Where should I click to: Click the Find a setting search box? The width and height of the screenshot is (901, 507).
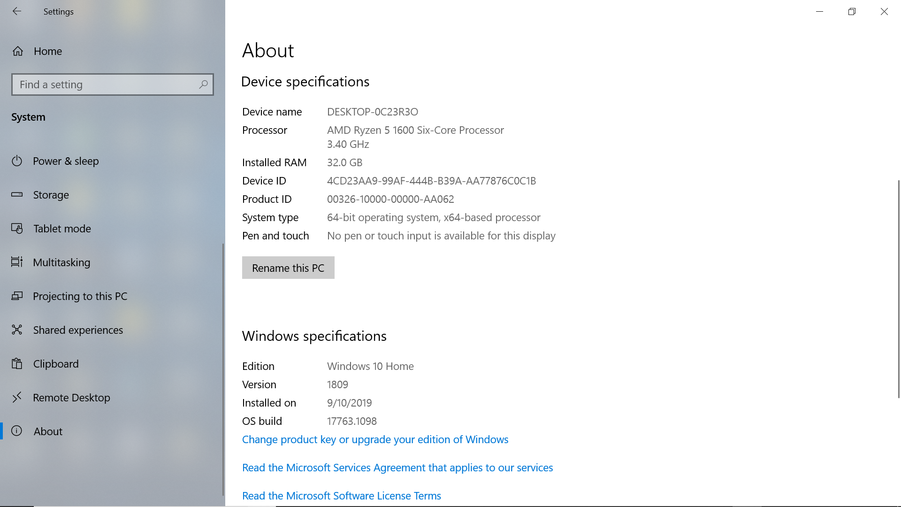coord(113,84)
